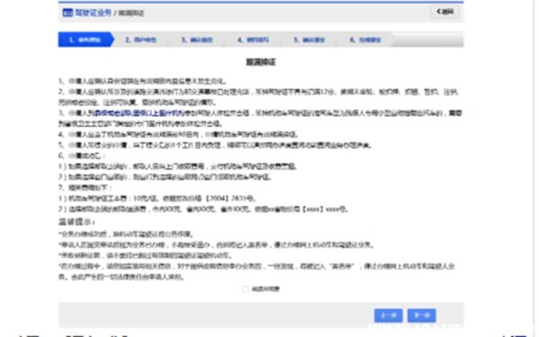Select step 2 用户申告
Image resolution: width=539 pixels, height=337 pixels.
141,40
